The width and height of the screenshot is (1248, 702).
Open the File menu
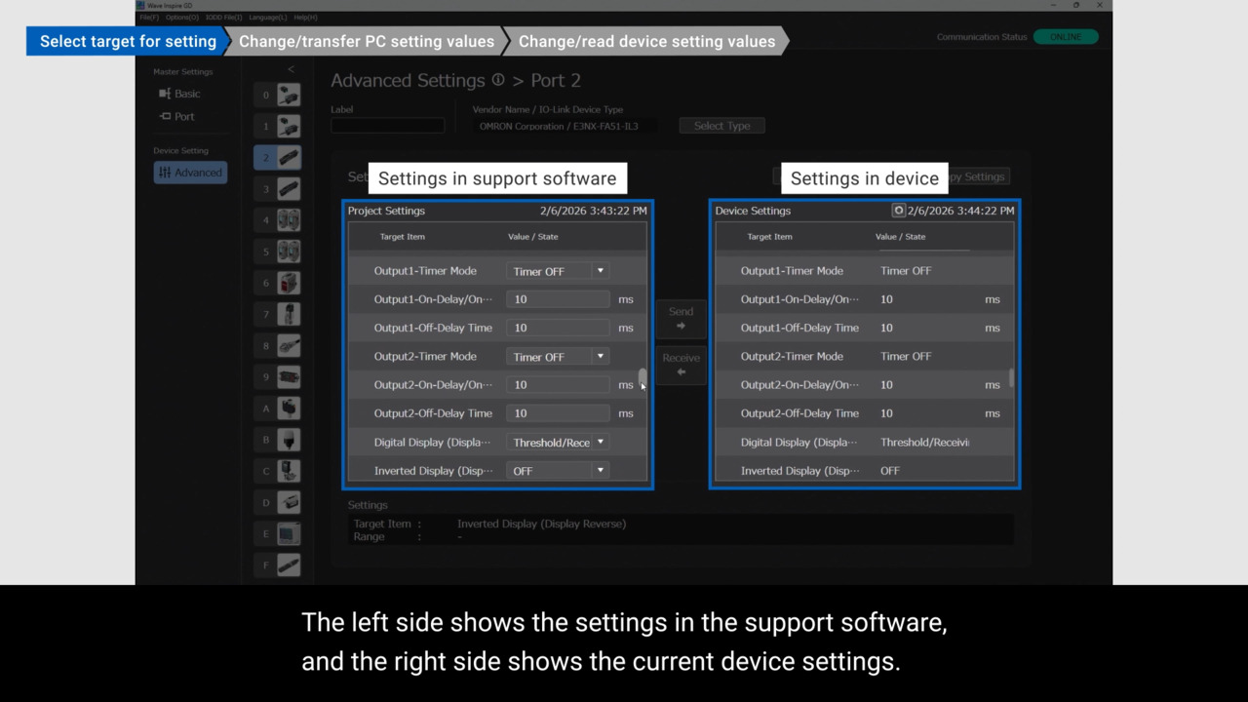pos(149,18)
